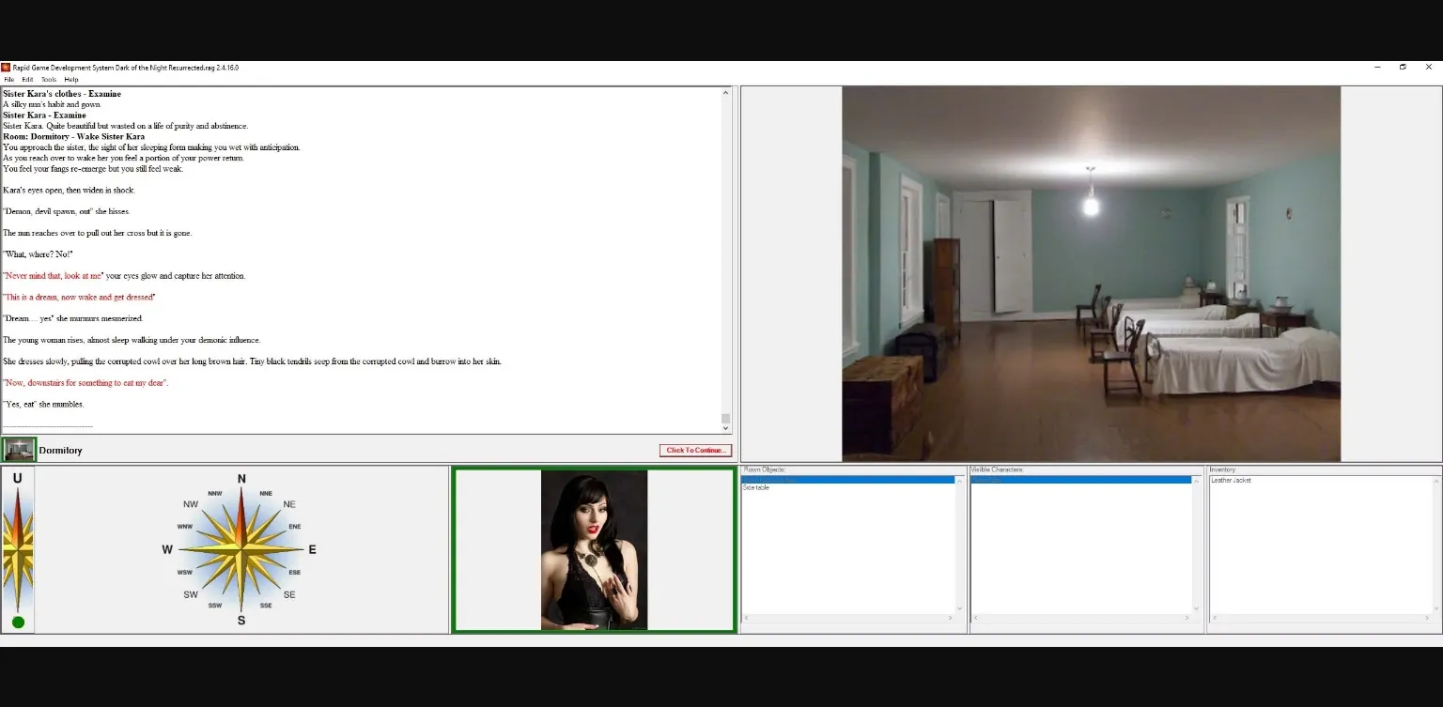Screen dimensions: 1443x707
Task: Click North on the compass rose
Action: click(241, 480)
